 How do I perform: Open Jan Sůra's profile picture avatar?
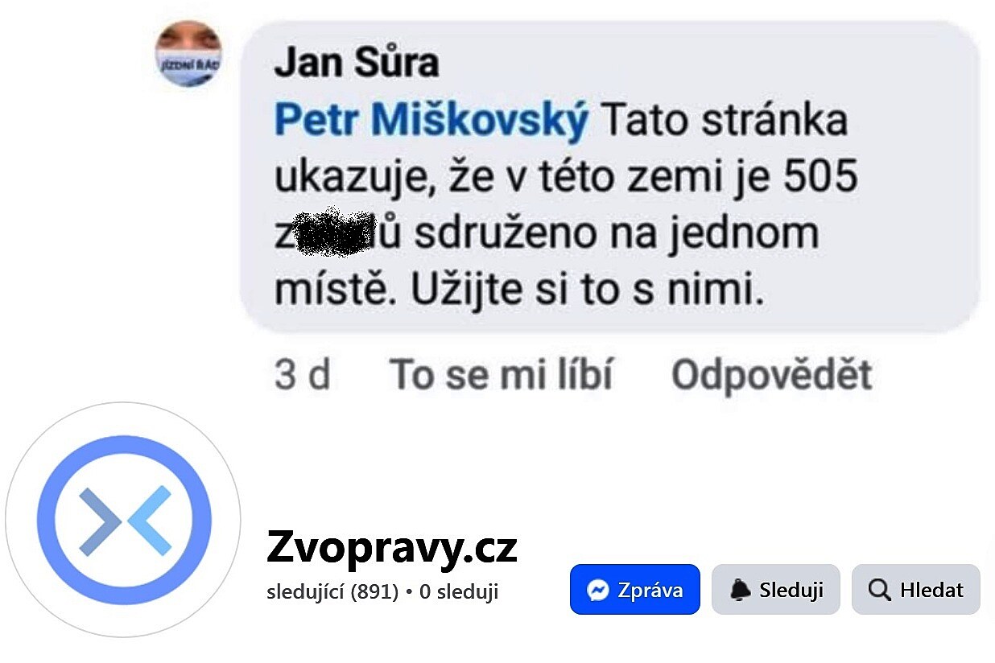[x=188, y=54]
